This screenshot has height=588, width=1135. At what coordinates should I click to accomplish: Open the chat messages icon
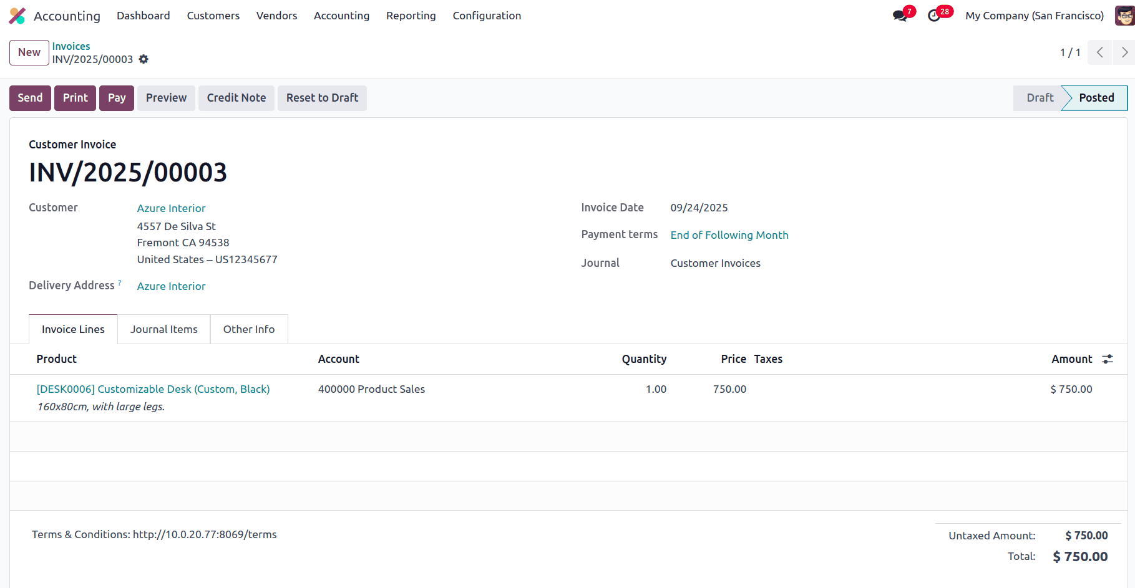[x=900, y=16]
